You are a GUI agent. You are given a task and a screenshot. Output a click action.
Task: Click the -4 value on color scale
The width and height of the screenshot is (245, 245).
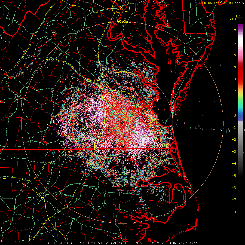[234, 164]
